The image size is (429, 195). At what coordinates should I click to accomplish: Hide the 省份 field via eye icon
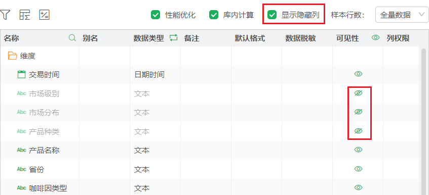coord(358,169)
